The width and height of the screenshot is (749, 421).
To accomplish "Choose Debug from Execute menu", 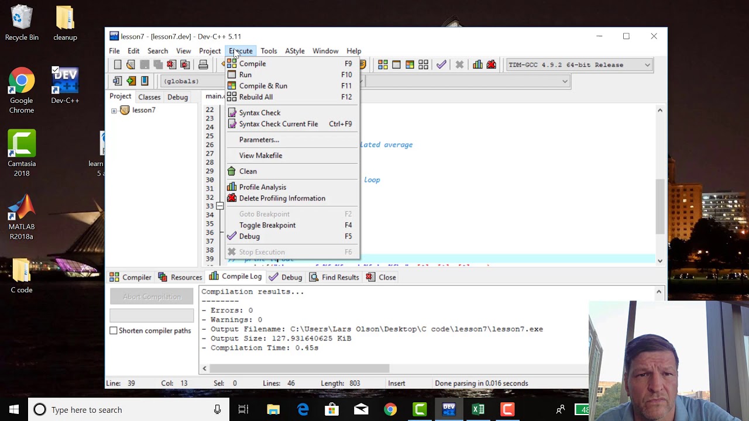I will tap(293, 236).
